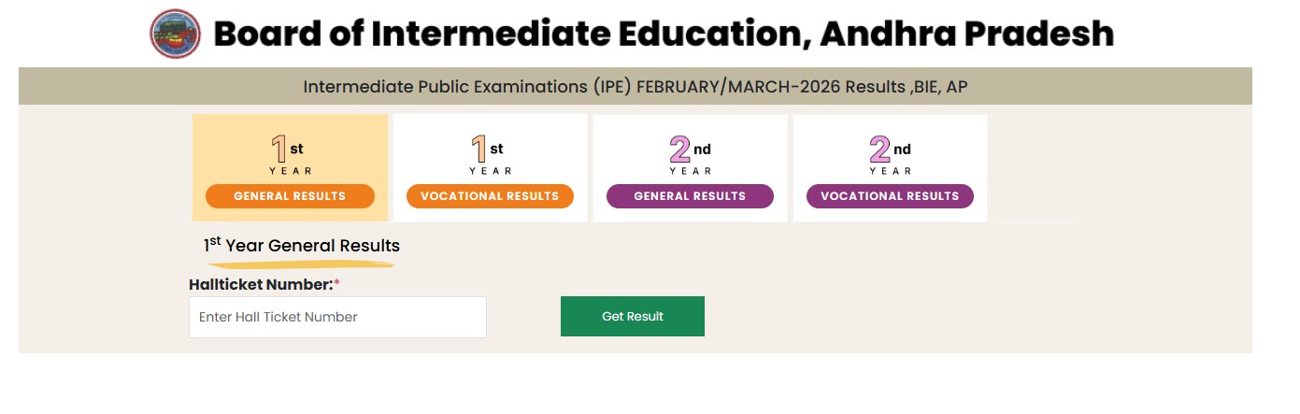Screen dimensions: 1300x414
Task: Click the YEAR text in the highlighted card
Action: point(291,171)
